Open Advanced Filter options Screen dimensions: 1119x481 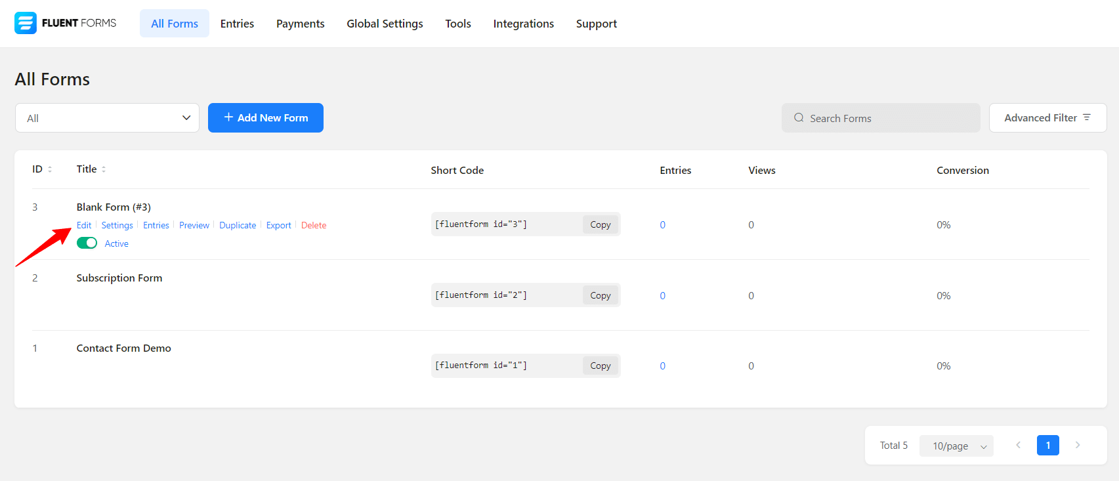click(x=1047, y=118)
